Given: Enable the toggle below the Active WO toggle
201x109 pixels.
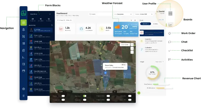Looking at the screenshot, I should [x=130, y=100].
